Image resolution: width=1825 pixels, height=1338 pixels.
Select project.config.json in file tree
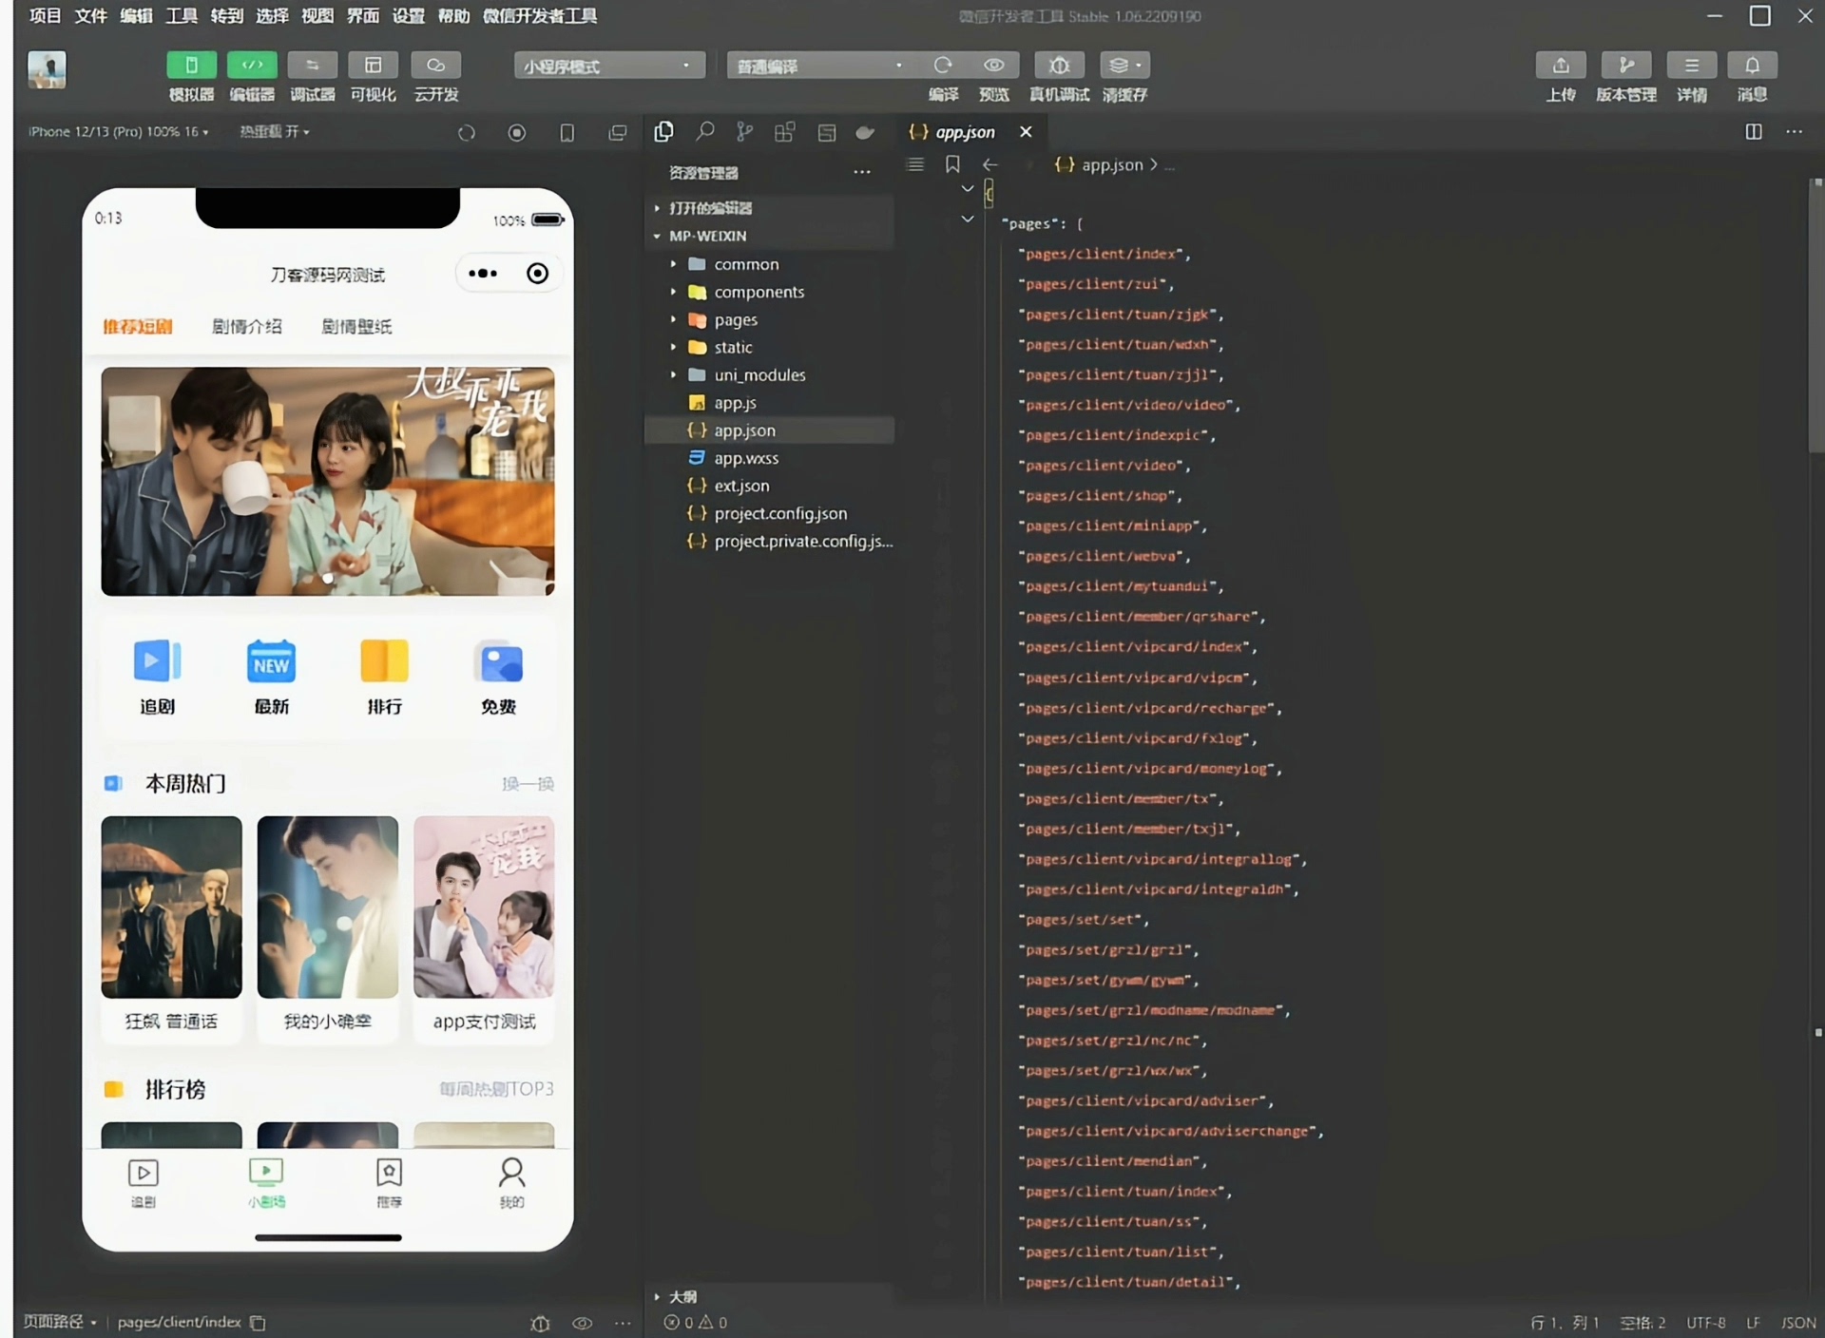[779, 513]
